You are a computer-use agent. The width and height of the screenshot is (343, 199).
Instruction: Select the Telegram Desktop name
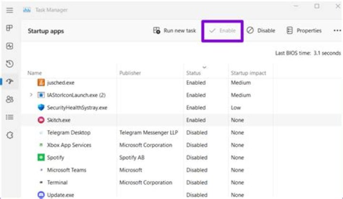69,132
